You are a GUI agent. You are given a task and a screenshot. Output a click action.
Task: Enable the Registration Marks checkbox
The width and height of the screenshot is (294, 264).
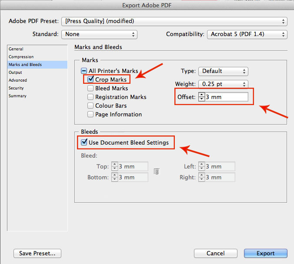point(90,97)
